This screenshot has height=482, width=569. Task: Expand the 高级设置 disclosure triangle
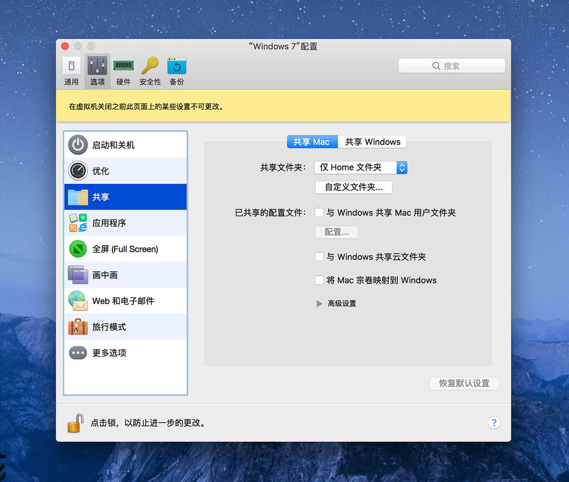(x=319, y=303)
